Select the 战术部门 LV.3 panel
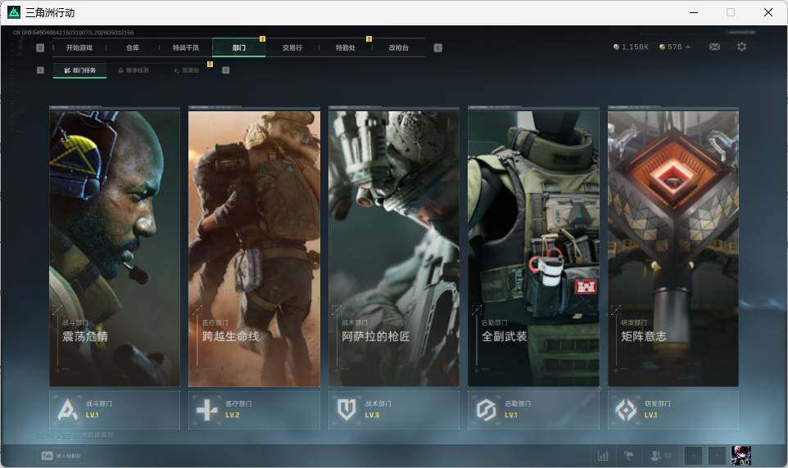The width and height of the screenshot is (788, 468). [394, 410]
